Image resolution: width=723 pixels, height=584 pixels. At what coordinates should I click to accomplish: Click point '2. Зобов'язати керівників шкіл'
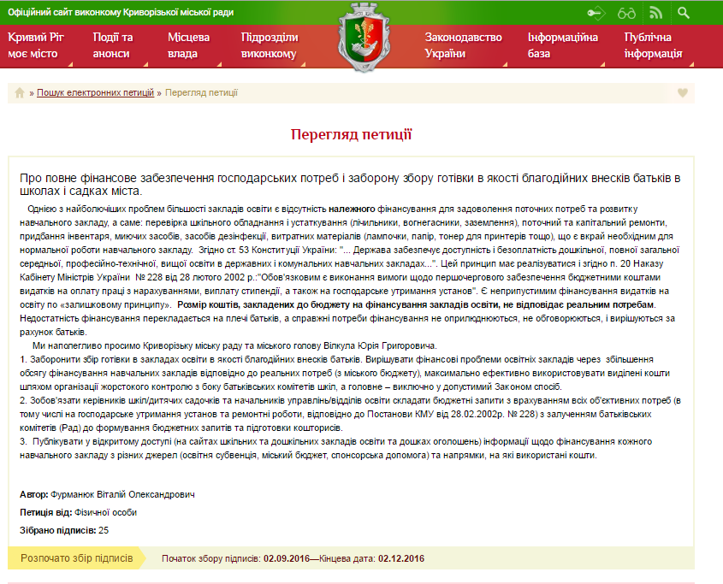pyautogui.click(x=351, y=414)
